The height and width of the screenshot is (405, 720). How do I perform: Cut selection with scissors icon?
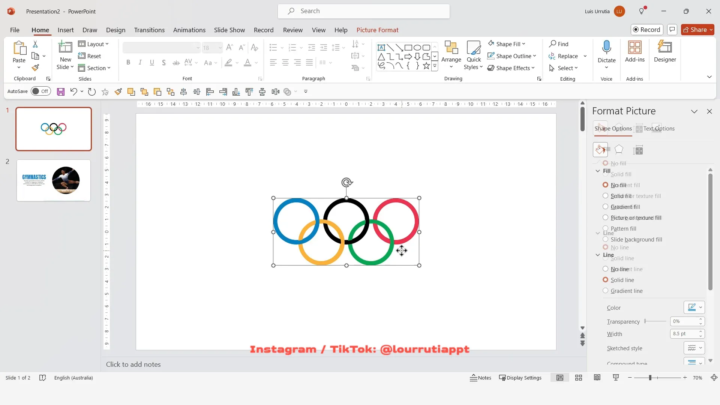click(x=35, y=44)
